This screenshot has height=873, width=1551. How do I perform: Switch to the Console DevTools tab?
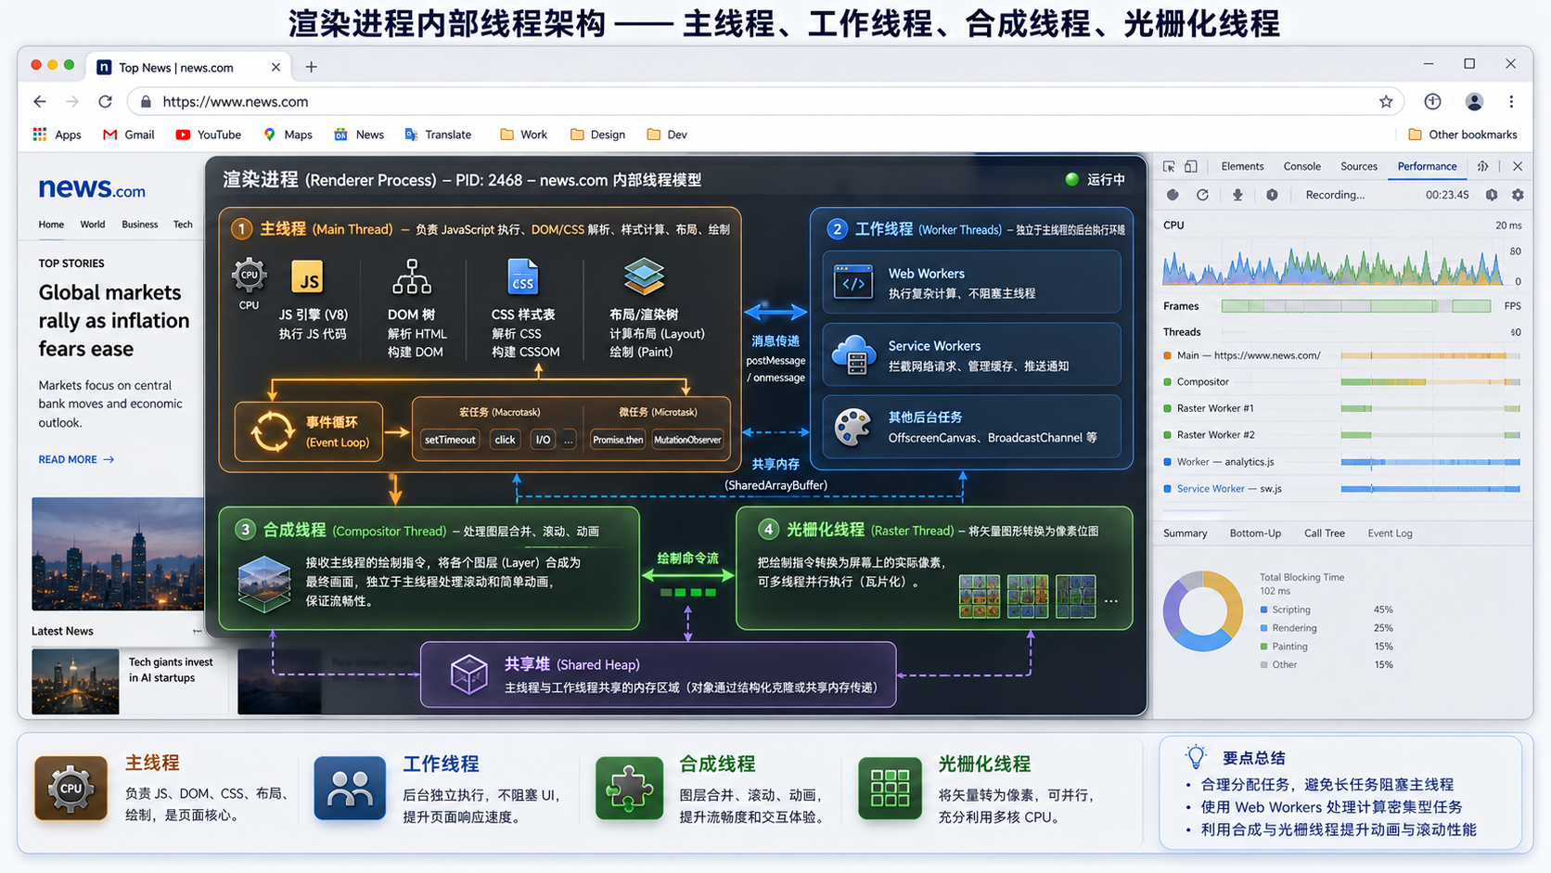click(x=1301, y=167)
